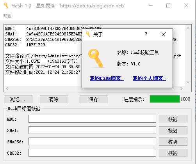
Task: Close the 关于 dialog
Action: (x=164, y=34)
